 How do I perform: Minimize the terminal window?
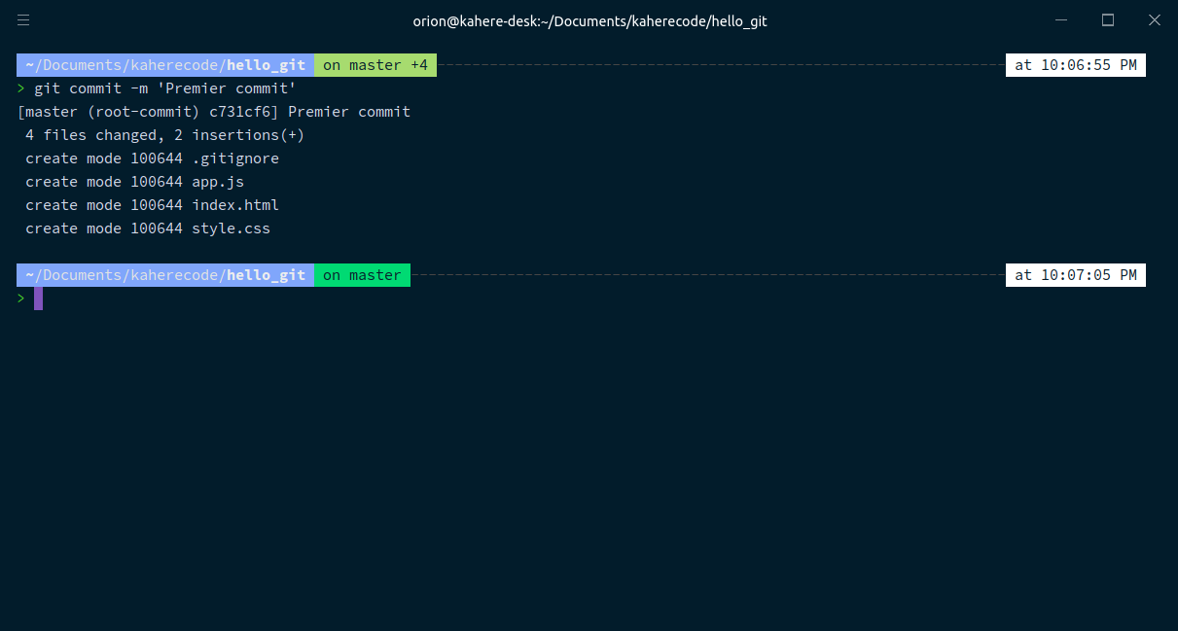tap(1061, 20)
